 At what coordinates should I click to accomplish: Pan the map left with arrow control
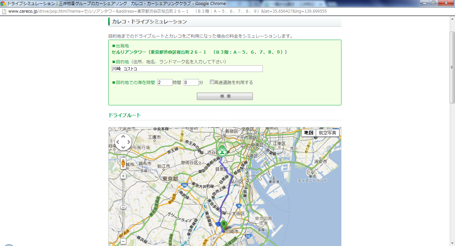[x=118, y=142]
